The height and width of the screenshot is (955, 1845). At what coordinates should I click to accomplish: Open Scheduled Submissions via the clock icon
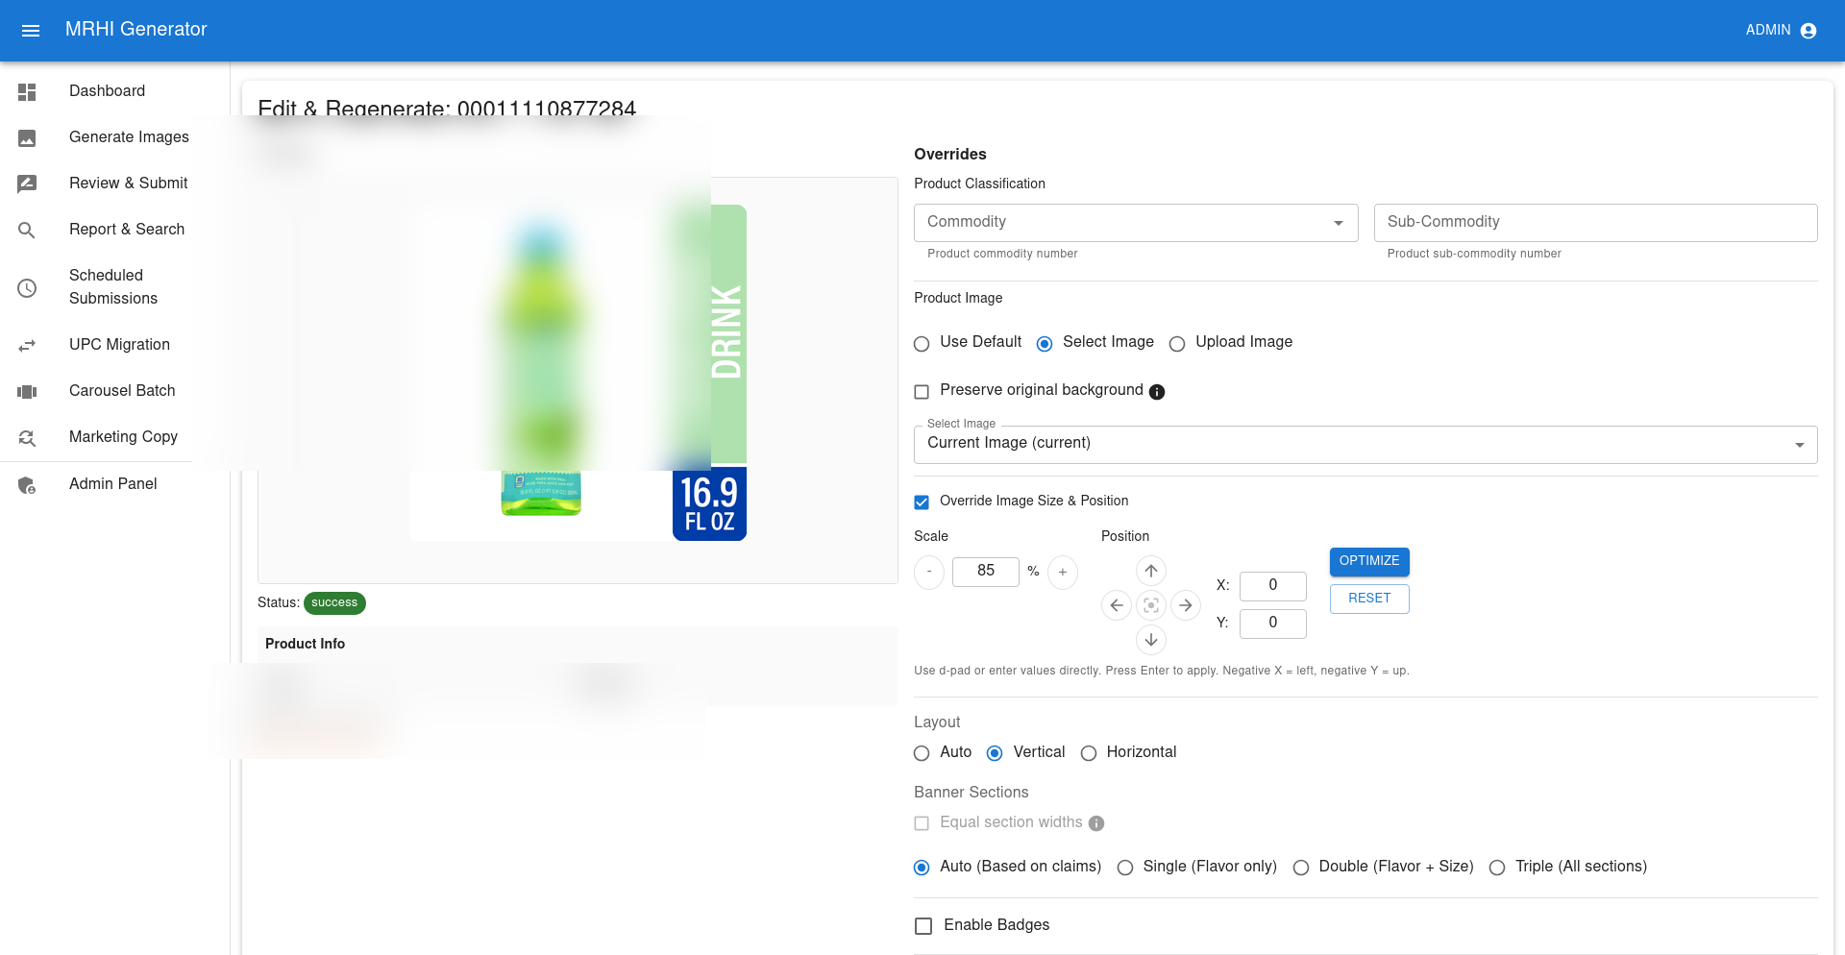[x=27, y=287]
